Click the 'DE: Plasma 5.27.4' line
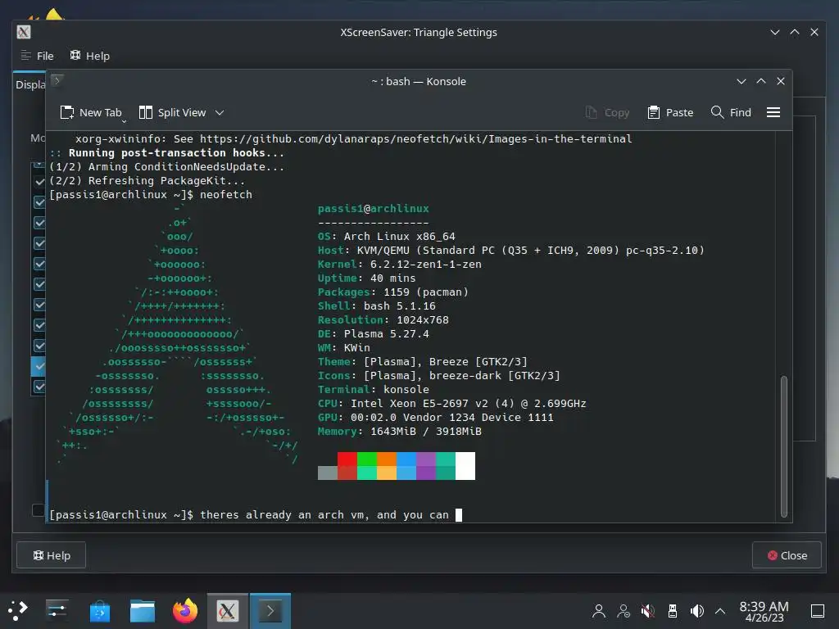This screenshot has width=839, height=629. 374,334
